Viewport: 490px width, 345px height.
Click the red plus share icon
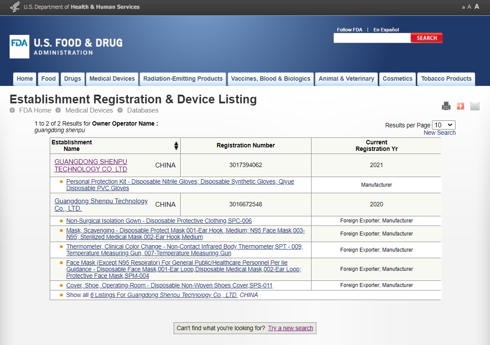[x=460, y=106]
